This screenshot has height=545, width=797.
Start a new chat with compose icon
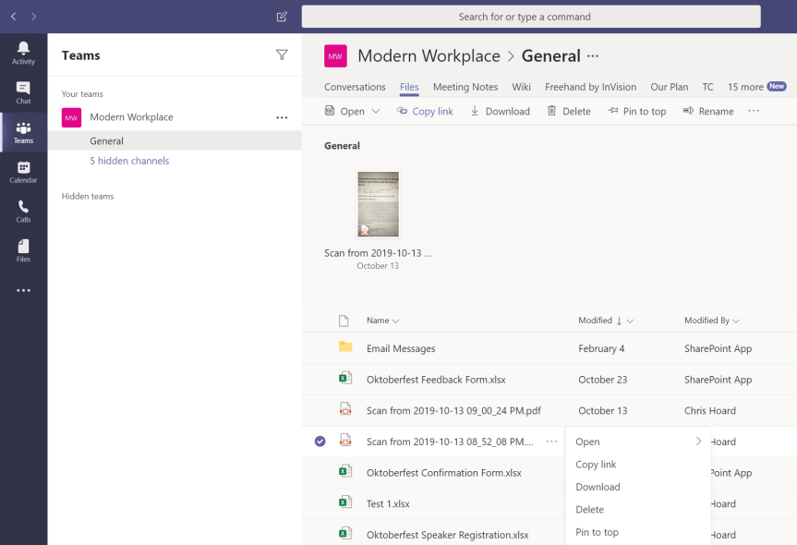282,17
